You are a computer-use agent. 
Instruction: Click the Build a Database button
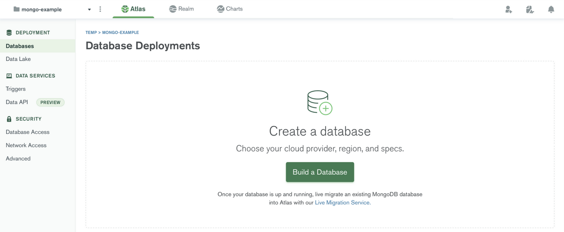coord(320,172)
